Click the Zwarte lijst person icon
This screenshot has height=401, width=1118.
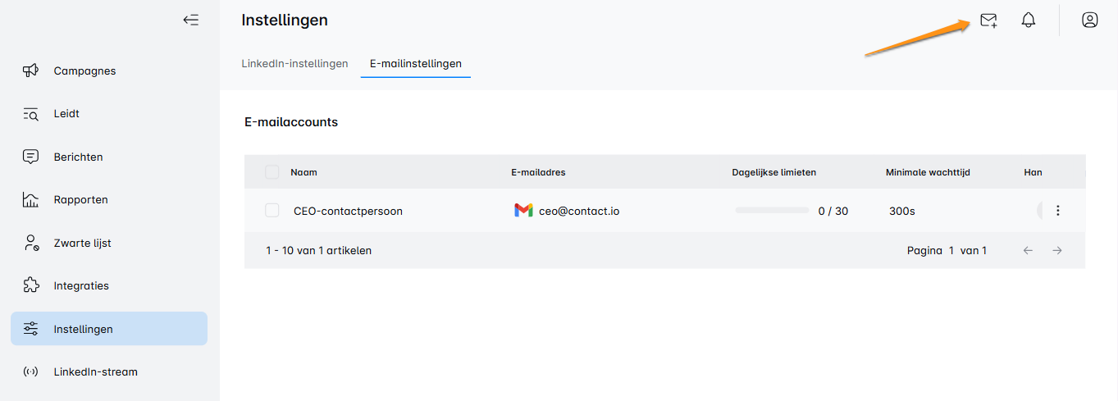pyautogui.click(x=31, y=243)
